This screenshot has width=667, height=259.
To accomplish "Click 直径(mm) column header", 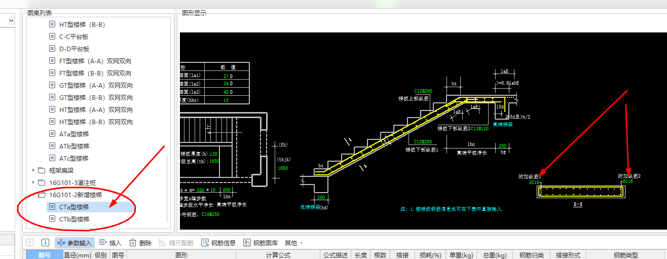I will pos(78,255).
